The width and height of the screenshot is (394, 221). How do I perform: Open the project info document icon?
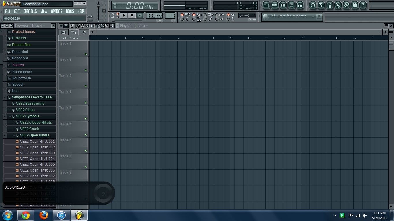[354, 5]
